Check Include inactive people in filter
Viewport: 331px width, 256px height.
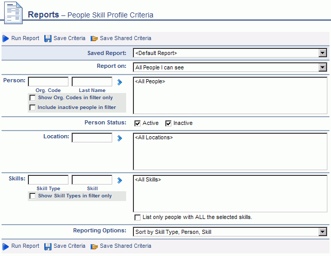pos(32,107)
